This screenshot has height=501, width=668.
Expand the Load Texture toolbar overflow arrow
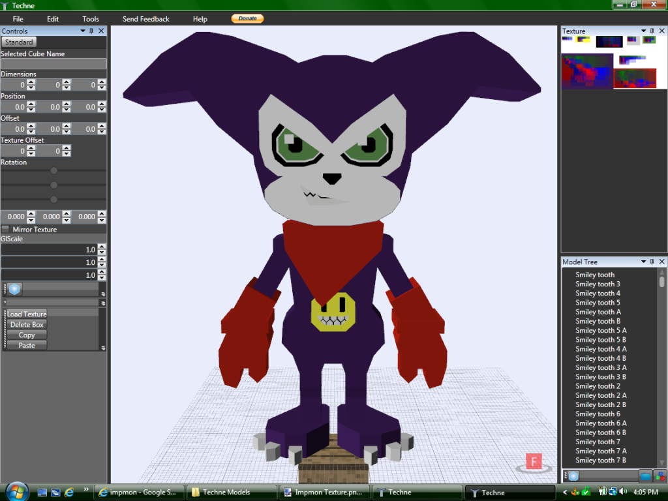[x=103, y=348]
